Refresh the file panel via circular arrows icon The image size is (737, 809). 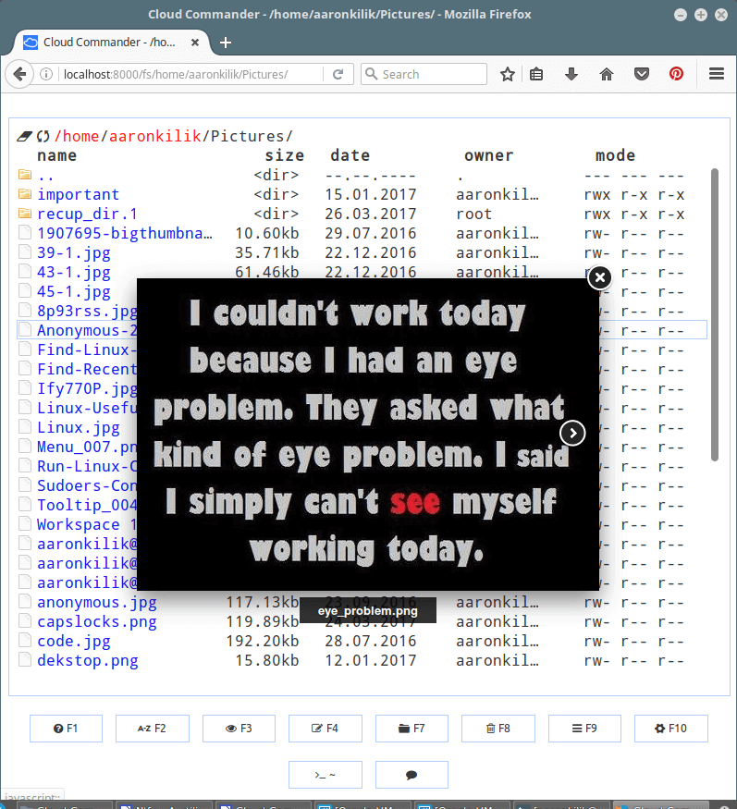click(43, 136)
